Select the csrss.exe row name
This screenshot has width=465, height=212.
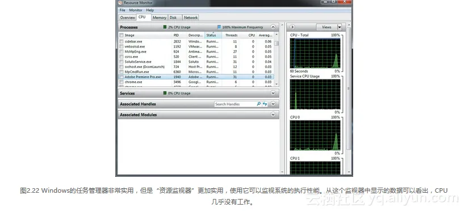click(131, 57)
